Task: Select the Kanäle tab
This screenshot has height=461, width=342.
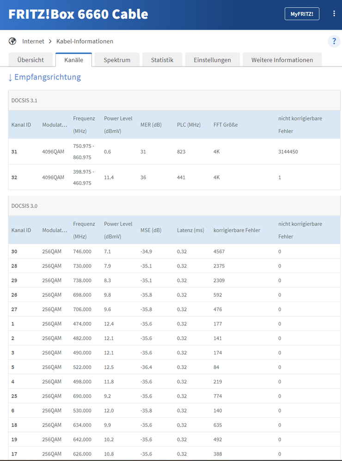Action: [x=73, y=60]
